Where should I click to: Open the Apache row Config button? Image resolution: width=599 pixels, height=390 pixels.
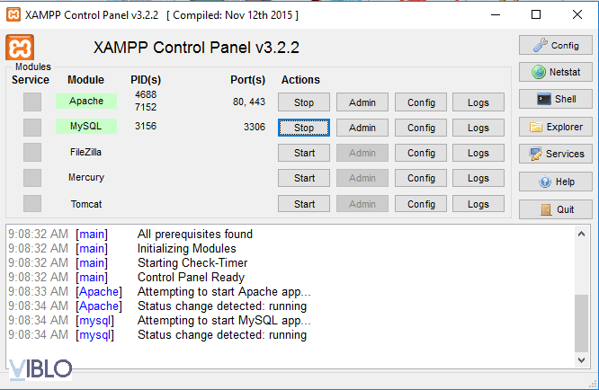click(421, 102)
